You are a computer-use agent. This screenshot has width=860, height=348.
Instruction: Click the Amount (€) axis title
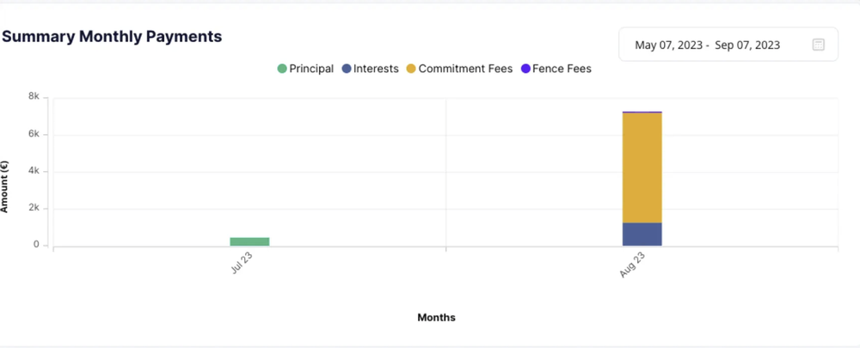pyautogui.click(x=4, y=186)
